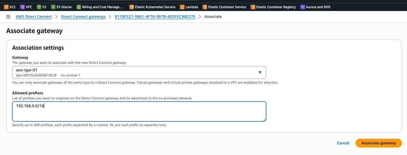Navigate to Direct Connect gateways breadcrumb
407x155 pixels.
coord(83,17)
